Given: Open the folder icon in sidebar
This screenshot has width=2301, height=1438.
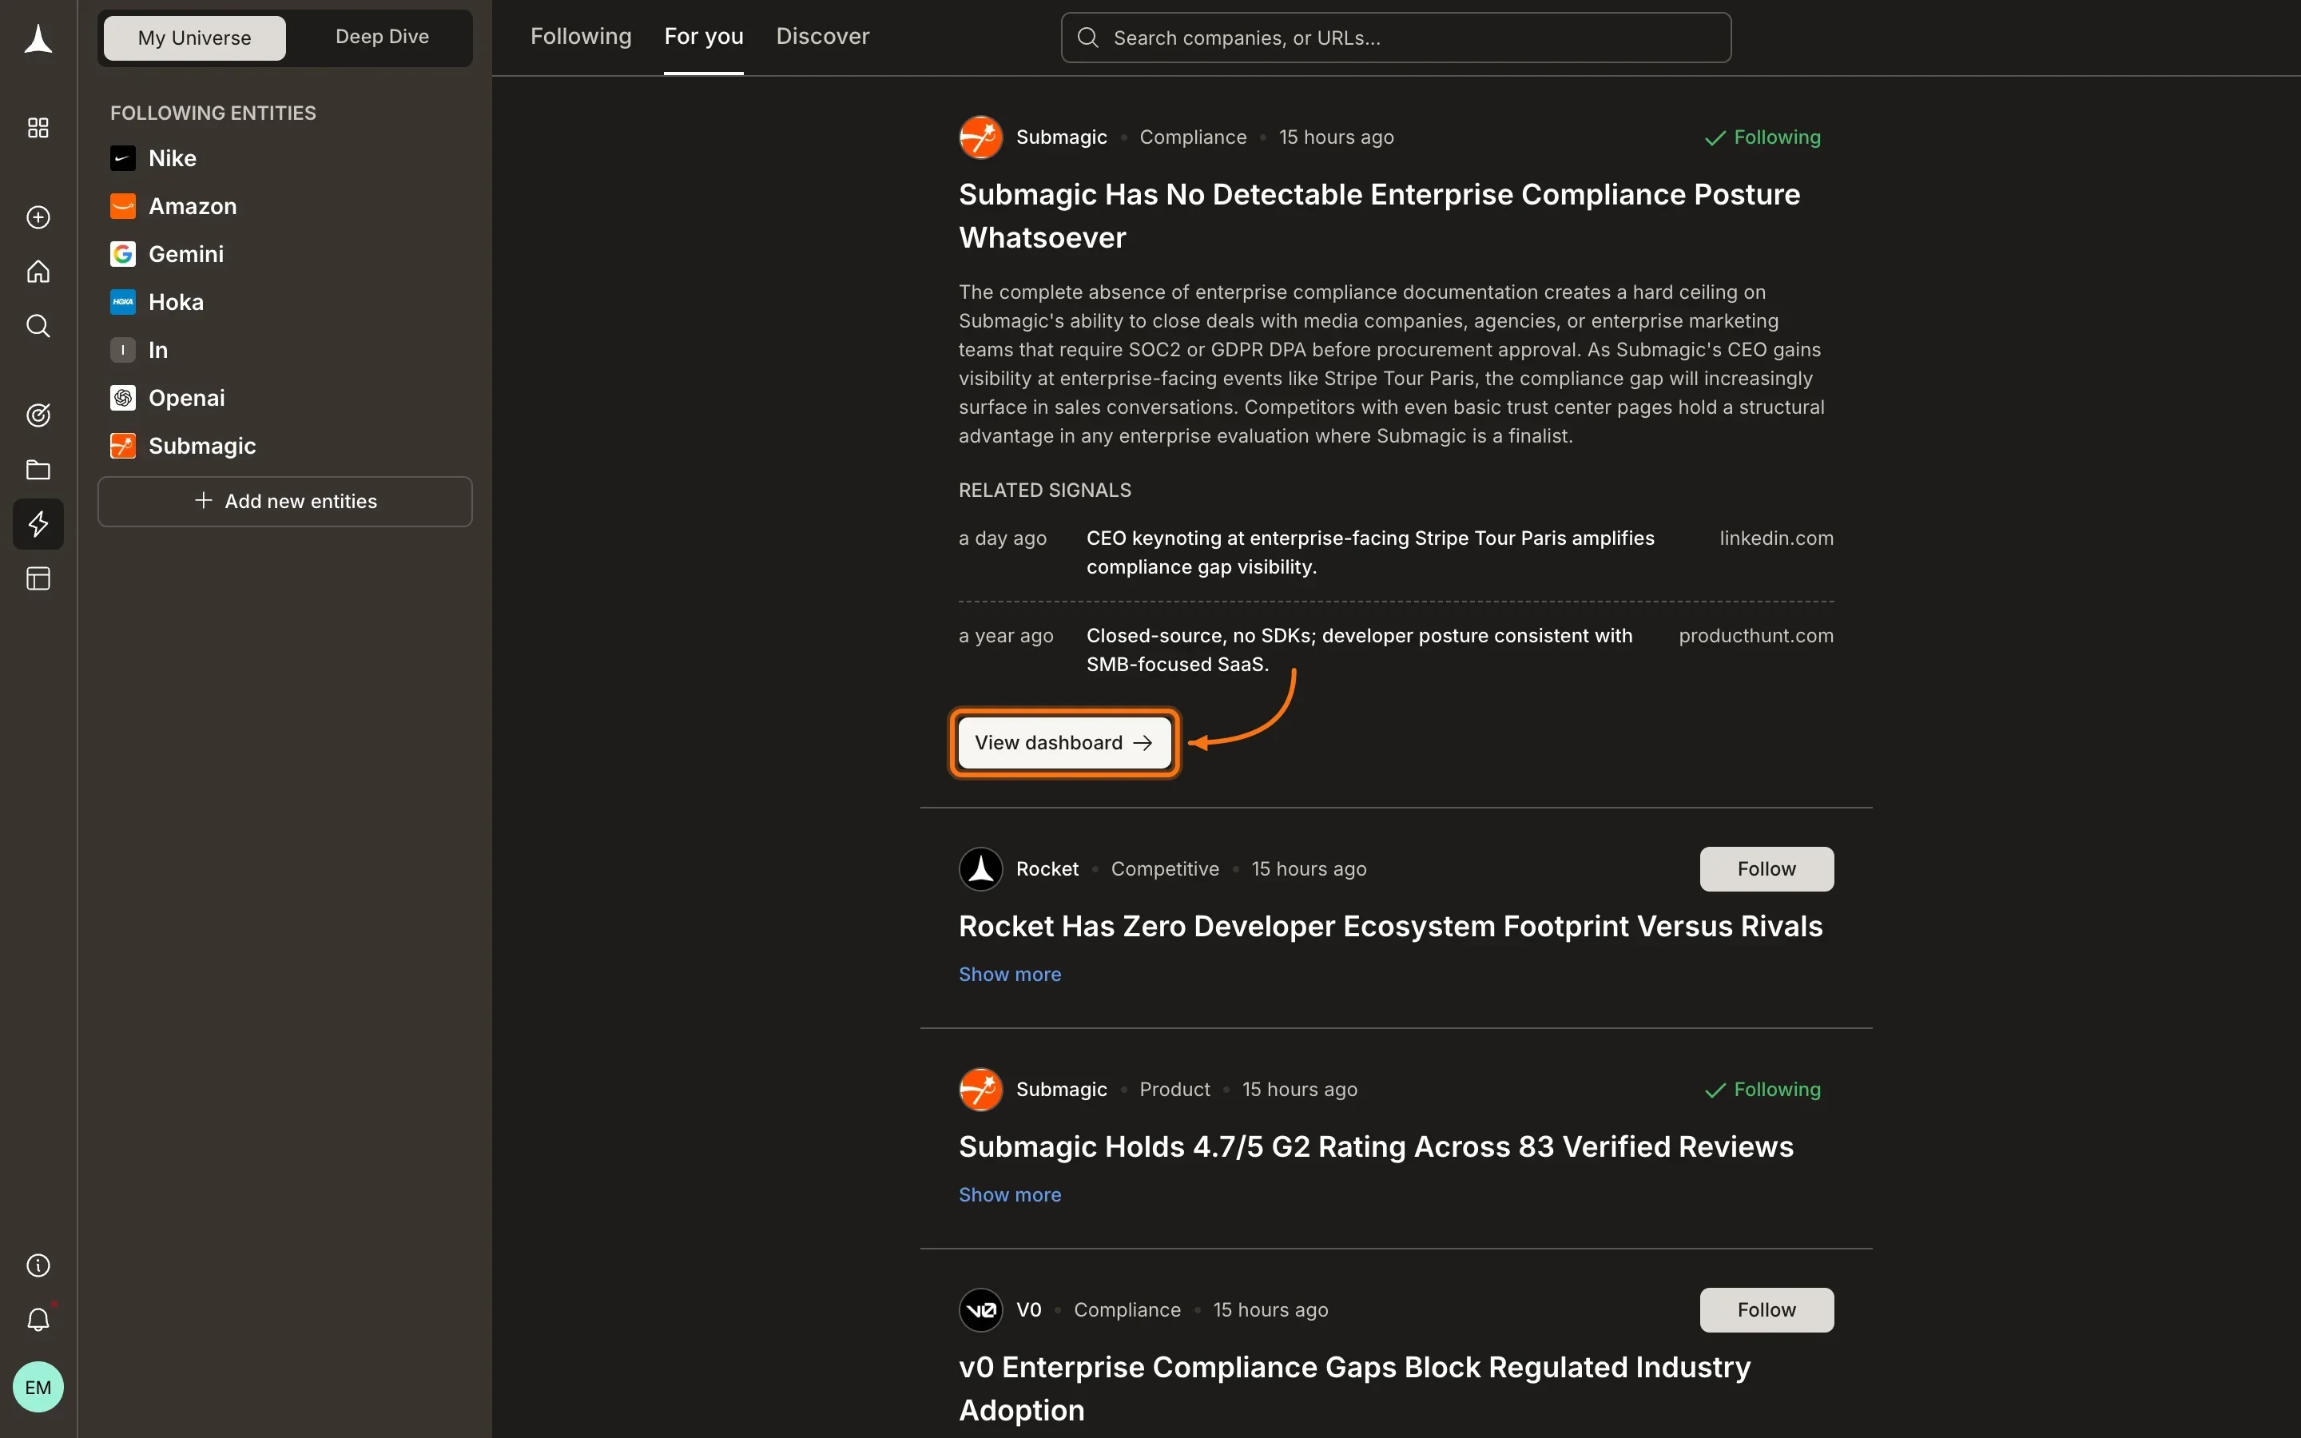Looking at the screenshot, I should point(38,469).
